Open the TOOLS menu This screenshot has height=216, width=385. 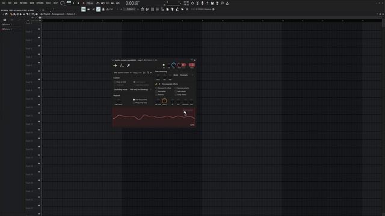click(x=48, y=3)
